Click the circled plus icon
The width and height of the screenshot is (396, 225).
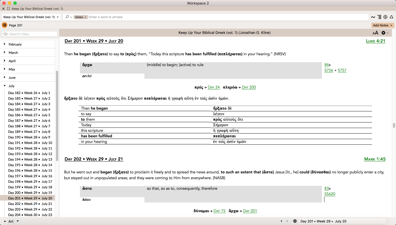385,17
